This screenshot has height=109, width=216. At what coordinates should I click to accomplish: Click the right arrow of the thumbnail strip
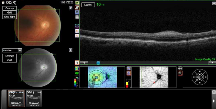pyautogui.click(x=214, y=101)
